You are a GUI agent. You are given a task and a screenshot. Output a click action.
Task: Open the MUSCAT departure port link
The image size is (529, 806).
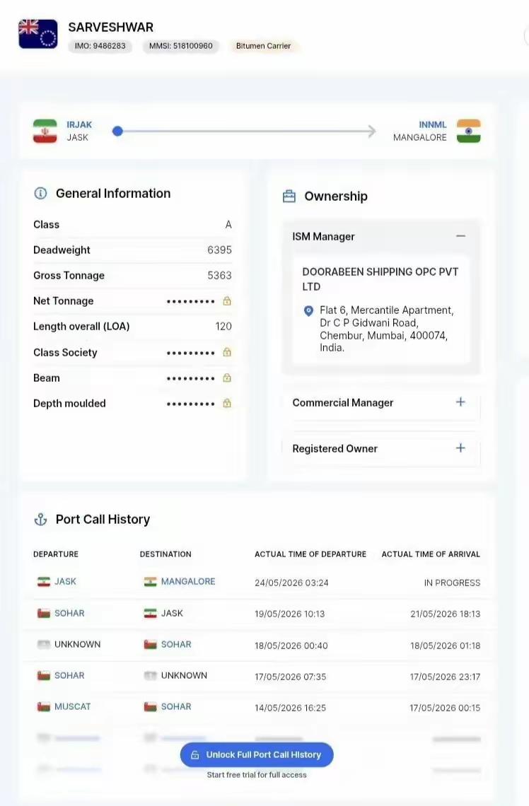[x=72, y=707]
